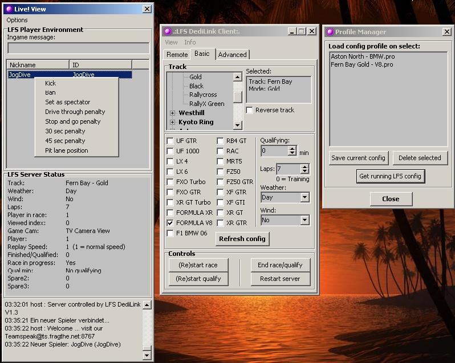Screen dimensions: 455x363
Task: Select RallyX Green track mode
Action: click(207, 104)
